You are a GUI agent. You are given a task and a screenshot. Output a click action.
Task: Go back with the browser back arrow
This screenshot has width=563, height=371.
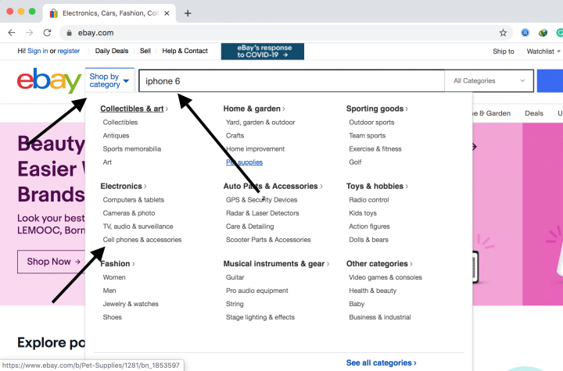[x=11, y=33]
